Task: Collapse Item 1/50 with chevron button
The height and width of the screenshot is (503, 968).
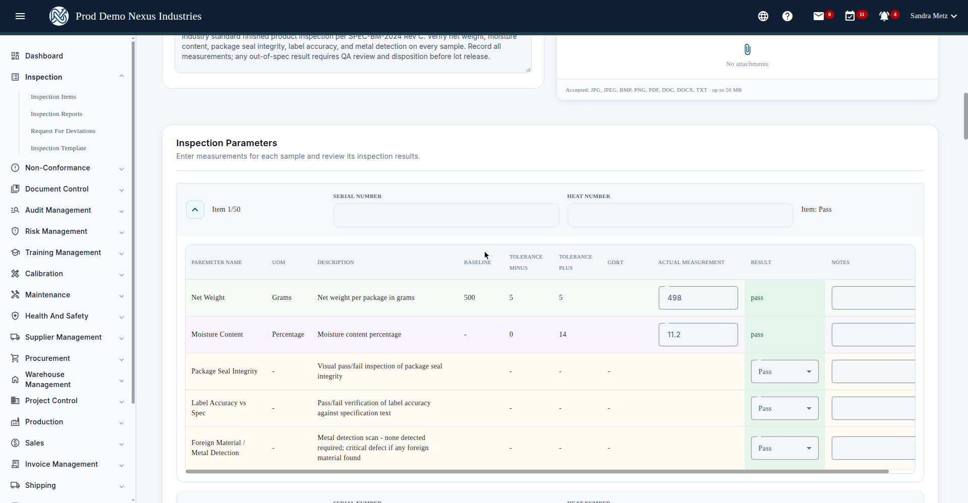Action: (195, 210)
